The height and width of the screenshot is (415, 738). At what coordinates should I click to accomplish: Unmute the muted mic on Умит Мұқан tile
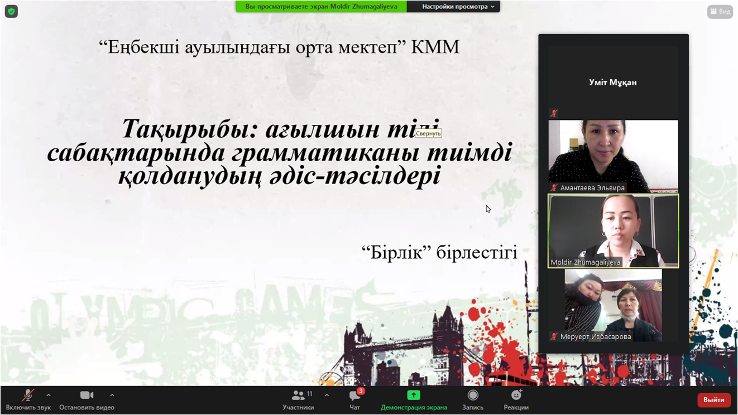click(553, 113)
